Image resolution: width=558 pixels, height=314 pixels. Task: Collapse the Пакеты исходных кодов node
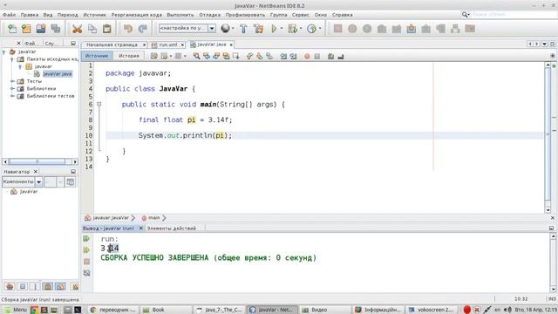[11, 59]
